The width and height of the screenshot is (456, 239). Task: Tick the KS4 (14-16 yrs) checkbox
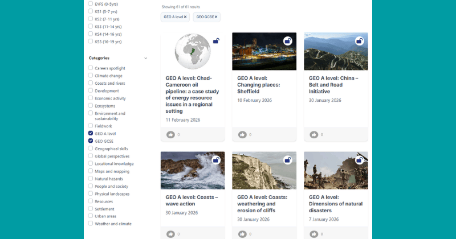(91, 34)
